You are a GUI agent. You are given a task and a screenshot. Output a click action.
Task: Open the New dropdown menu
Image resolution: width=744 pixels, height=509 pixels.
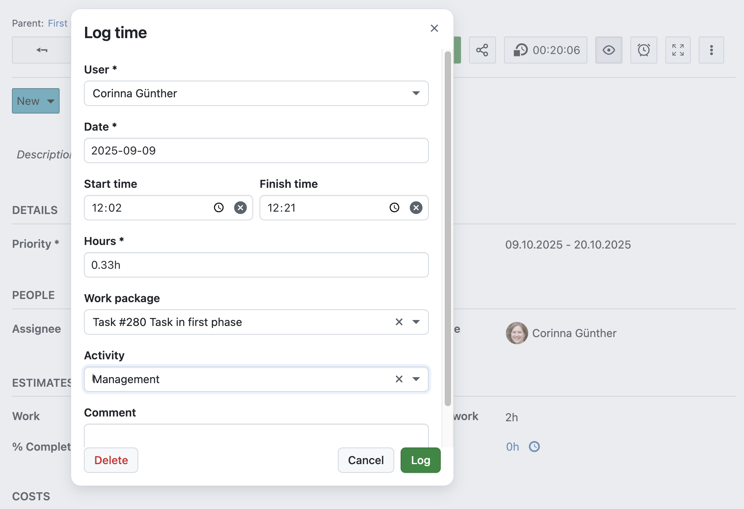[x=35, y=101]
